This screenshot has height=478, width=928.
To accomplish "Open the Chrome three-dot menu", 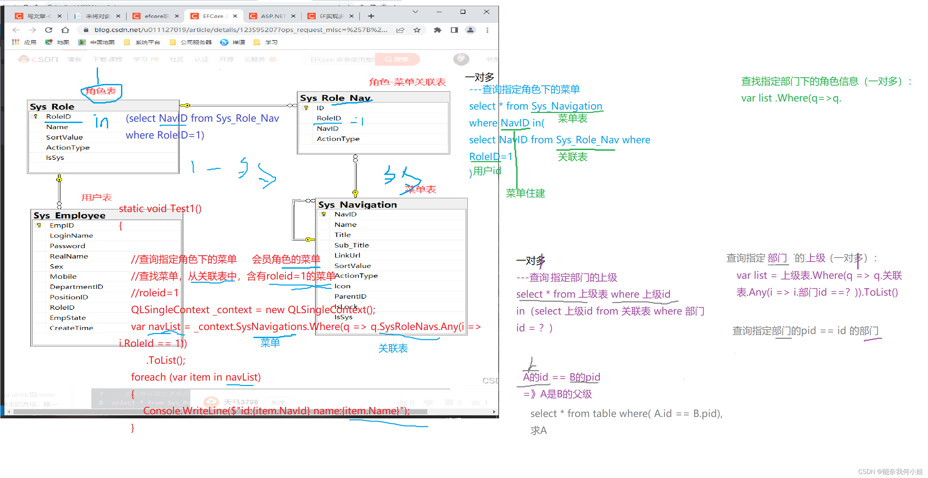I will (487, 30).
